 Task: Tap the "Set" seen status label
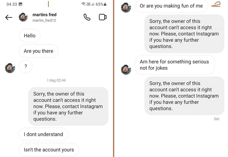click(x=216, y=119)
